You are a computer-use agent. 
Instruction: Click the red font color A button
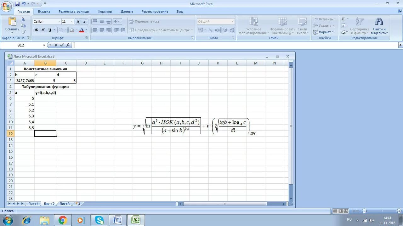pyautogui.click(x=82, y=30)
